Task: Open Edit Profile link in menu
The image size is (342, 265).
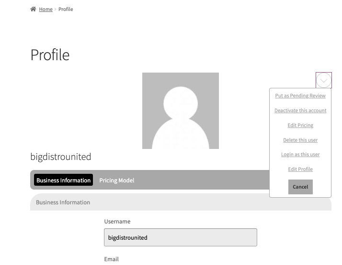Action: tap(300, 169)
